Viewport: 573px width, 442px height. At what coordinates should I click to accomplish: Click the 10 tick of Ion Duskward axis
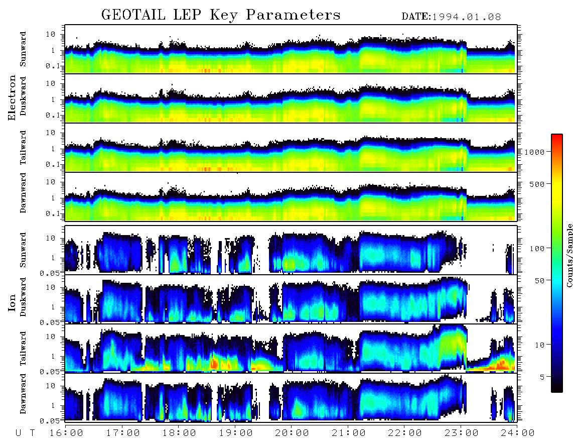[x=51, y=287]
